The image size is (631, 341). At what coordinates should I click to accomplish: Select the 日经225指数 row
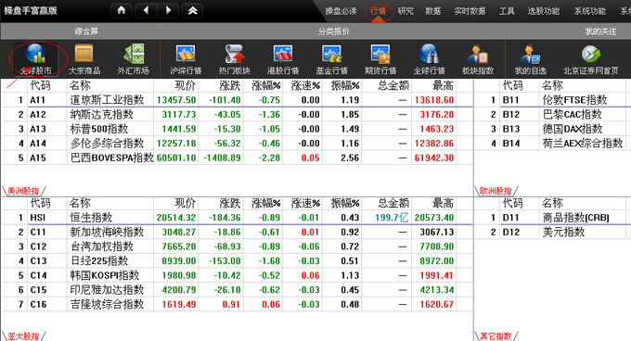tap(237, 260)
